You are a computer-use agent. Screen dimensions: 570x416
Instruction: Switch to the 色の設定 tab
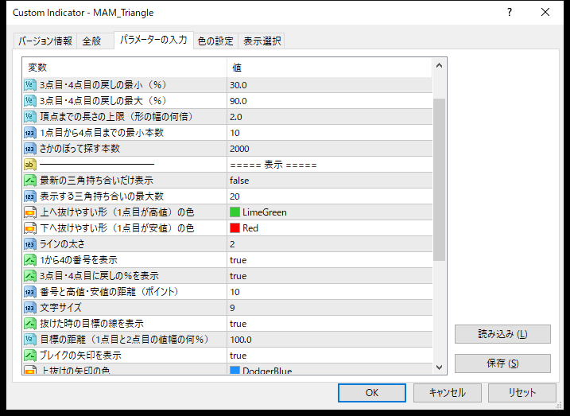tap(215, 41)
